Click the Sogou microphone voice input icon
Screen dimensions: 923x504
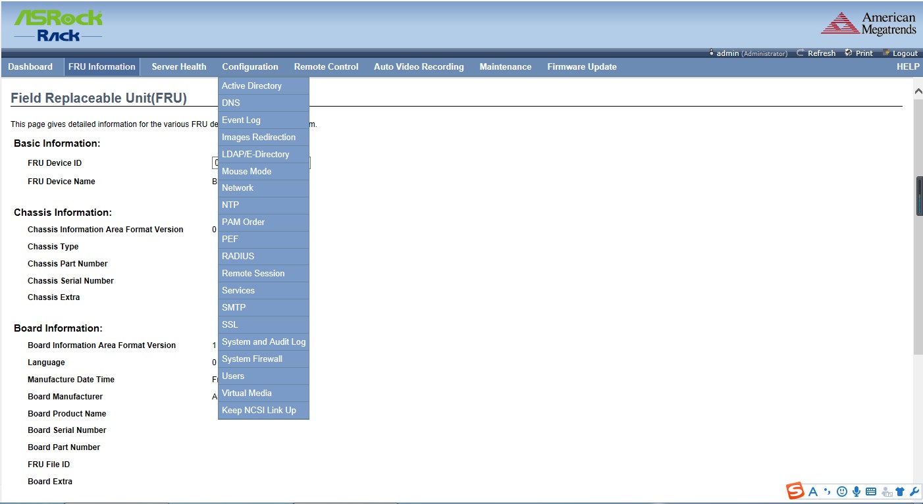point(857,491)
